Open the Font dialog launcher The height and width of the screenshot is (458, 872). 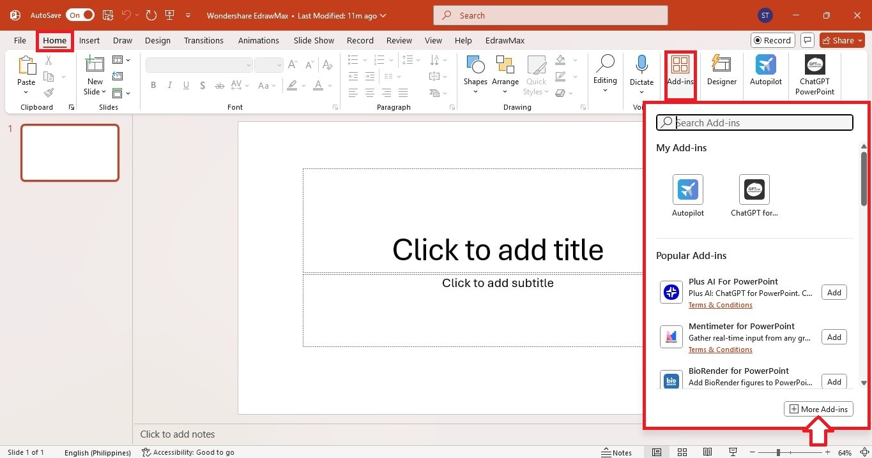pos(335,108)
